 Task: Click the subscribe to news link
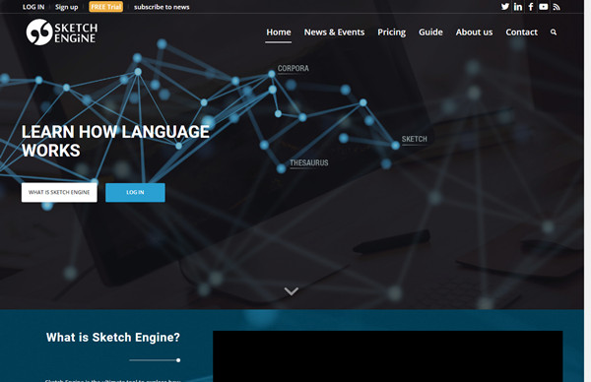point(162,7)
